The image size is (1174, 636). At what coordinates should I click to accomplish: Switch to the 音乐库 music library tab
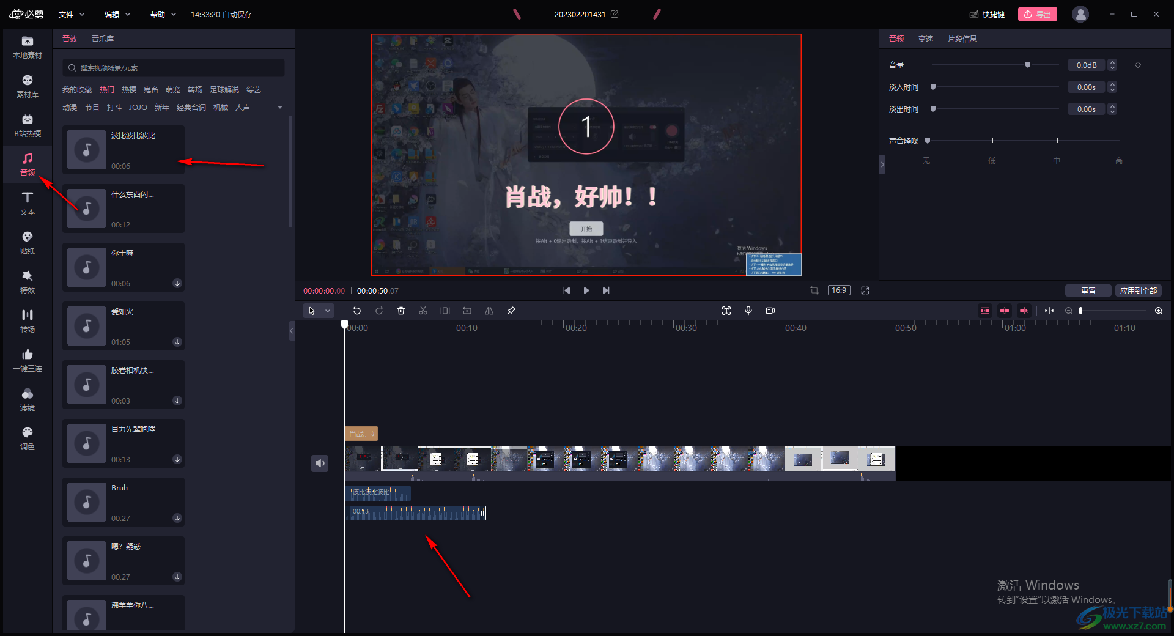pos(103,39)
